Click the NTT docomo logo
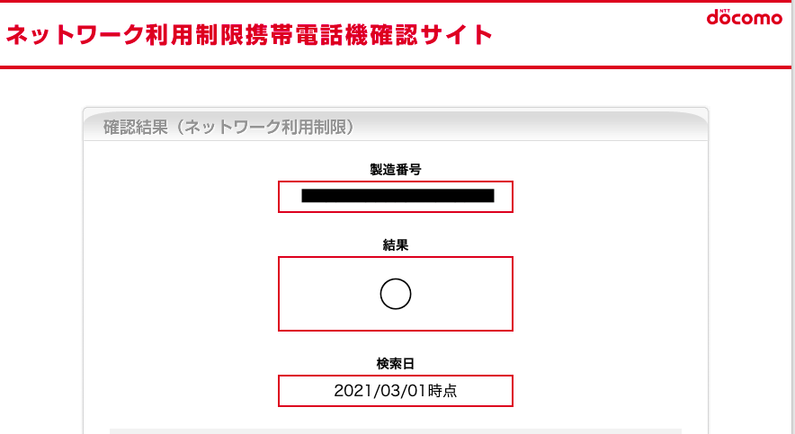Image resolution: width=795 pixels, height=434 pixels. (745, 17)
